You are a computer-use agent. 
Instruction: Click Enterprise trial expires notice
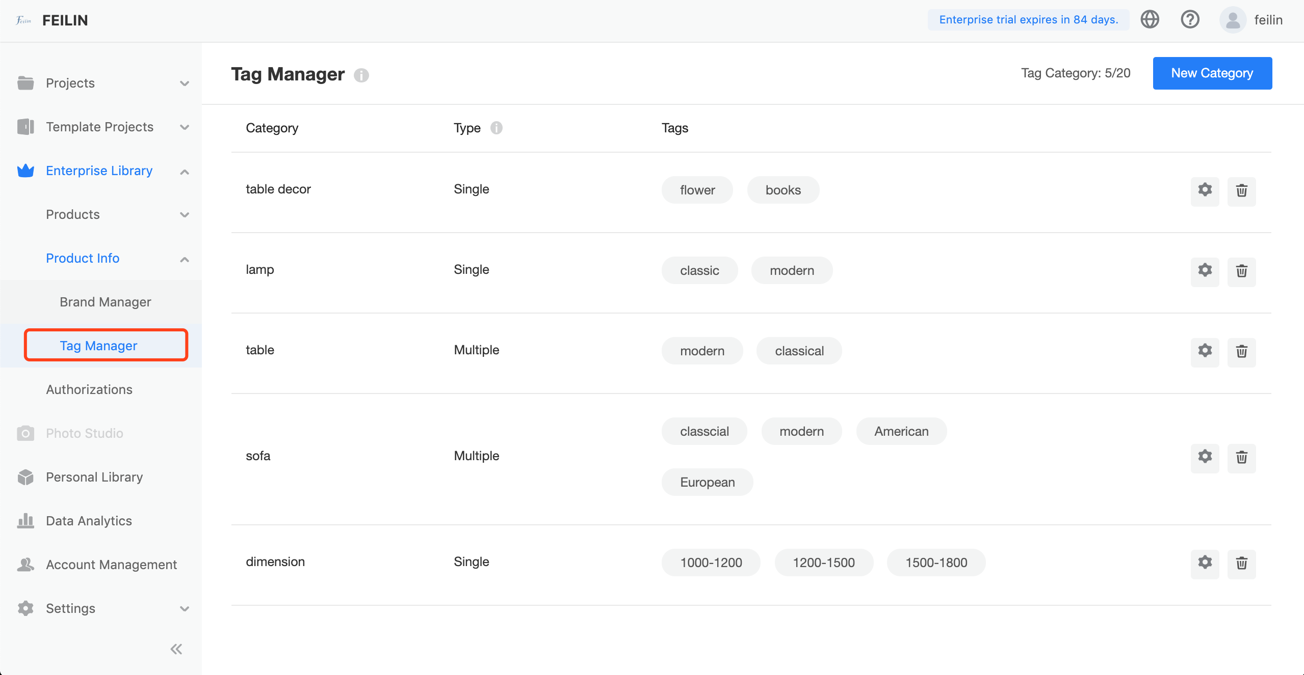[x=1028, y=20]
